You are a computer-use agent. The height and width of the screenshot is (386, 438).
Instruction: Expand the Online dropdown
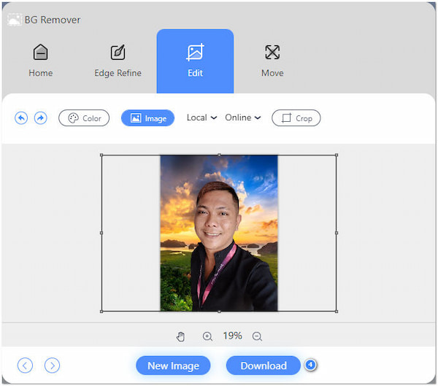[x=242, y=117]
